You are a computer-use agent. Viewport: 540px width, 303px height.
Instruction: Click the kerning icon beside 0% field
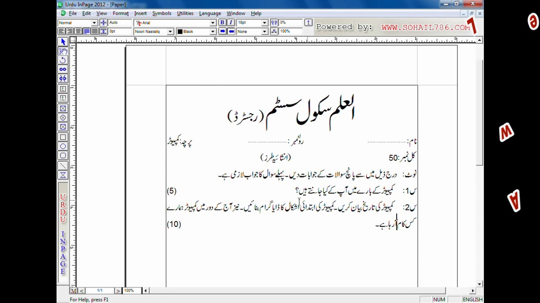click(x=274, y=23)
